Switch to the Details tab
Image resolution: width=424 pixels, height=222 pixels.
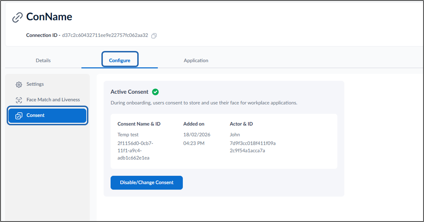click(43, 60)
